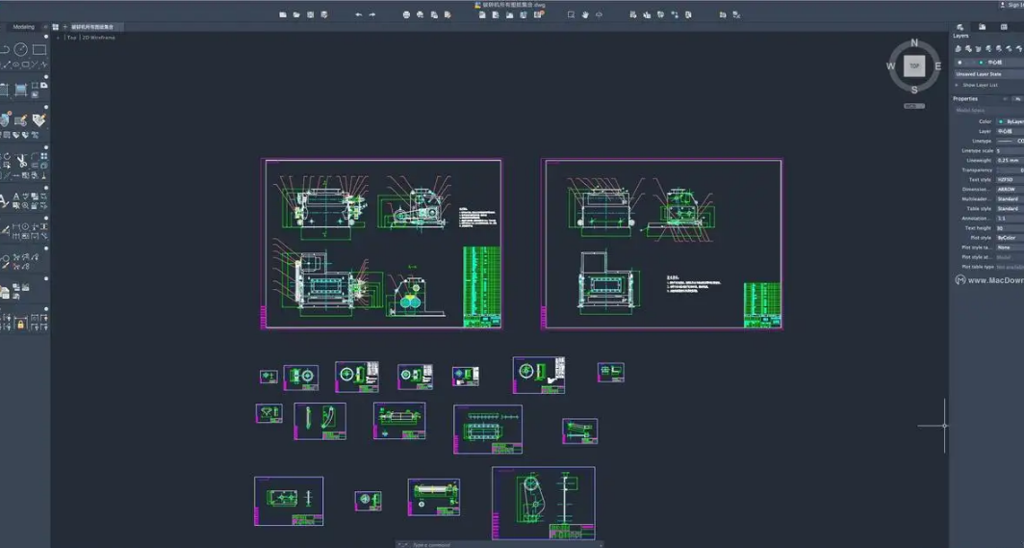Open the Modeling workspace dropdown
Screen dimensions: 1024x548
(24, 27)
